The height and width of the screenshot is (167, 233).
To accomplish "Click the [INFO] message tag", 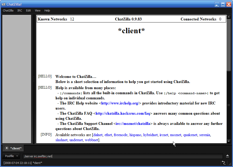I will (46, 135).
